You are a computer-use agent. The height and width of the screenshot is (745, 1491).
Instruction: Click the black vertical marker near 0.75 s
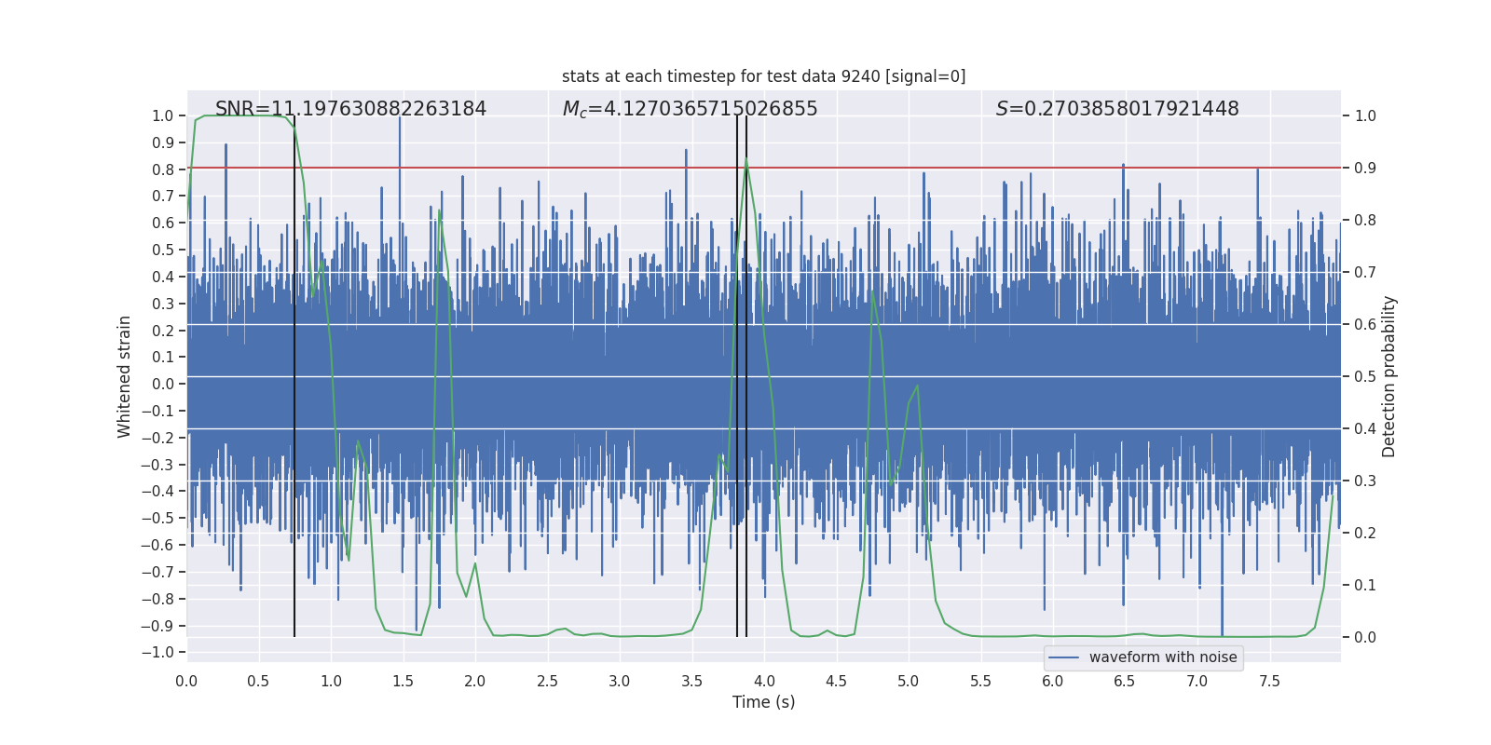(x=294, y=376)
